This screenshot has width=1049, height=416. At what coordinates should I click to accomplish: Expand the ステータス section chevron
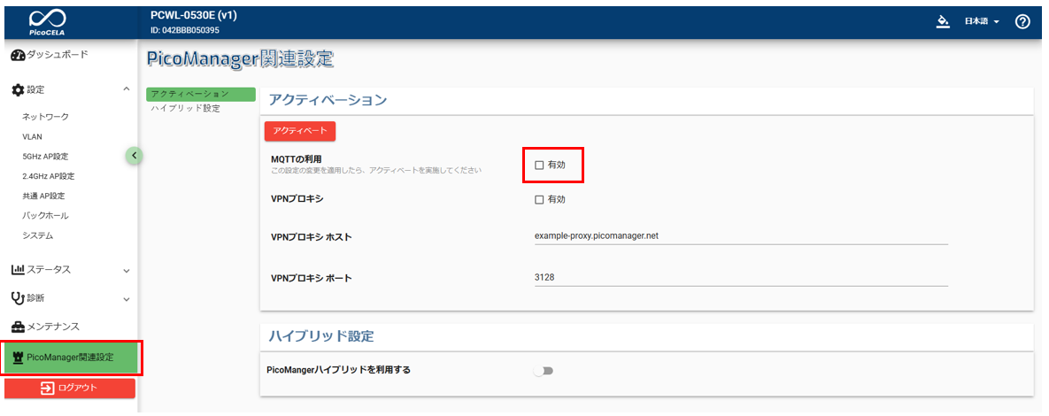(127, 271)
